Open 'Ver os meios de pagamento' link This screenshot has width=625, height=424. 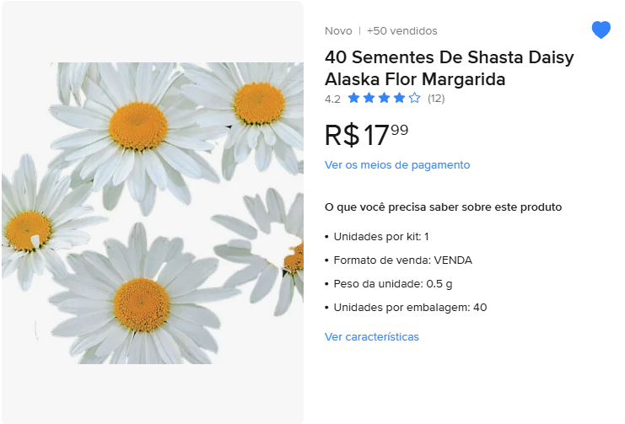click(x=397, y=165)
